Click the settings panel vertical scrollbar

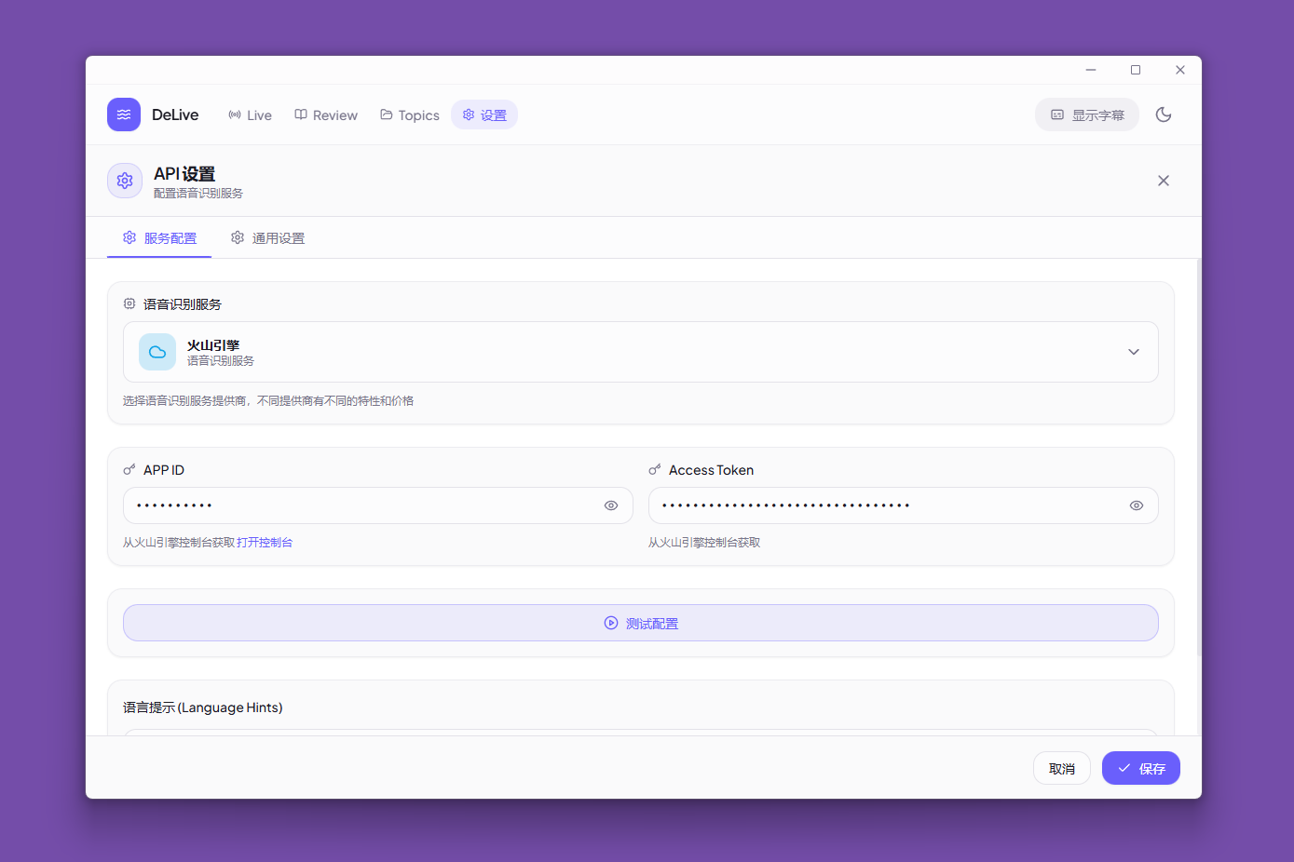[x=1198, y=456]
